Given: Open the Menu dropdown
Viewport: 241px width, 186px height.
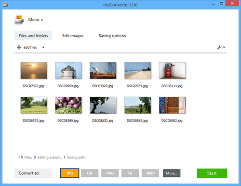Looking at the screenshot, I should pyautogui.click(x=36, y=20).
